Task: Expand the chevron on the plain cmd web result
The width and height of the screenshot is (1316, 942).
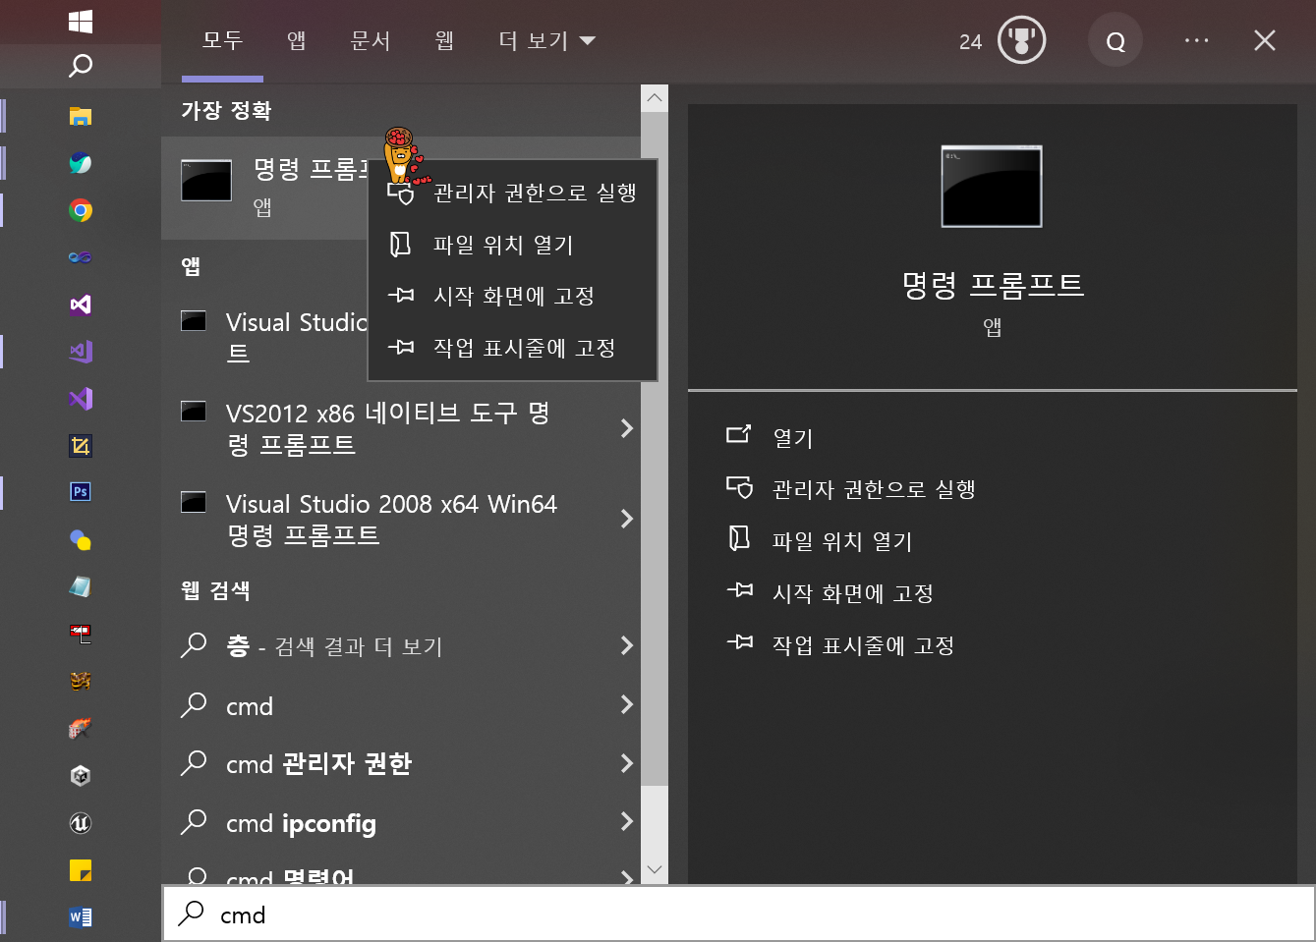Action: pyautogui.click(x=626, y=704)
